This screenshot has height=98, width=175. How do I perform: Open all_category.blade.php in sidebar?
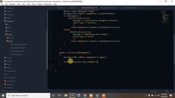18,48
